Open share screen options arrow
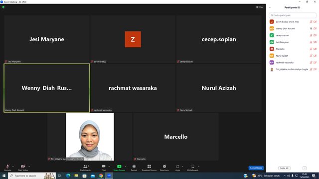Viewport: 319px width, 179px height. pyautogui.click(x=126, y=167)
